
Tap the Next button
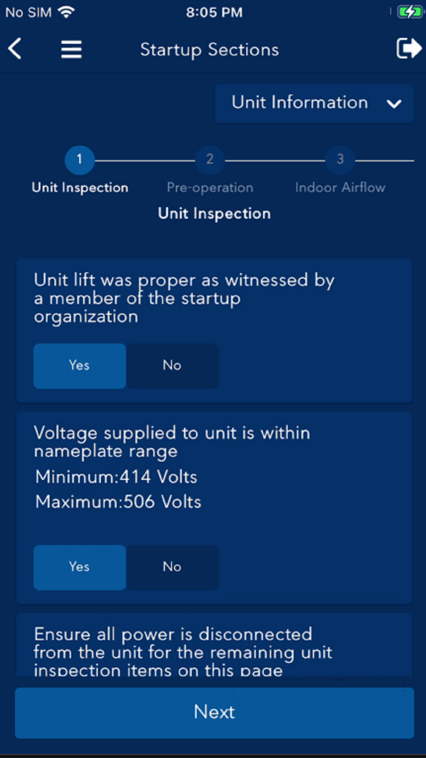(214, 712)
